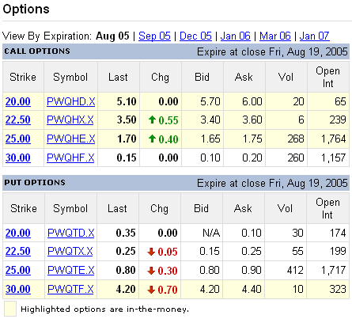Click the N/A bid for PWQTD.X

[211, 233]
